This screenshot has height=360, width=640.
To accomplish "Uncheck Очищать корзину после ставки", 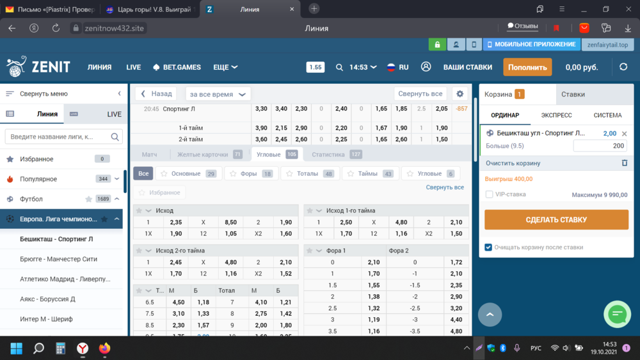I will pos(488,247).
